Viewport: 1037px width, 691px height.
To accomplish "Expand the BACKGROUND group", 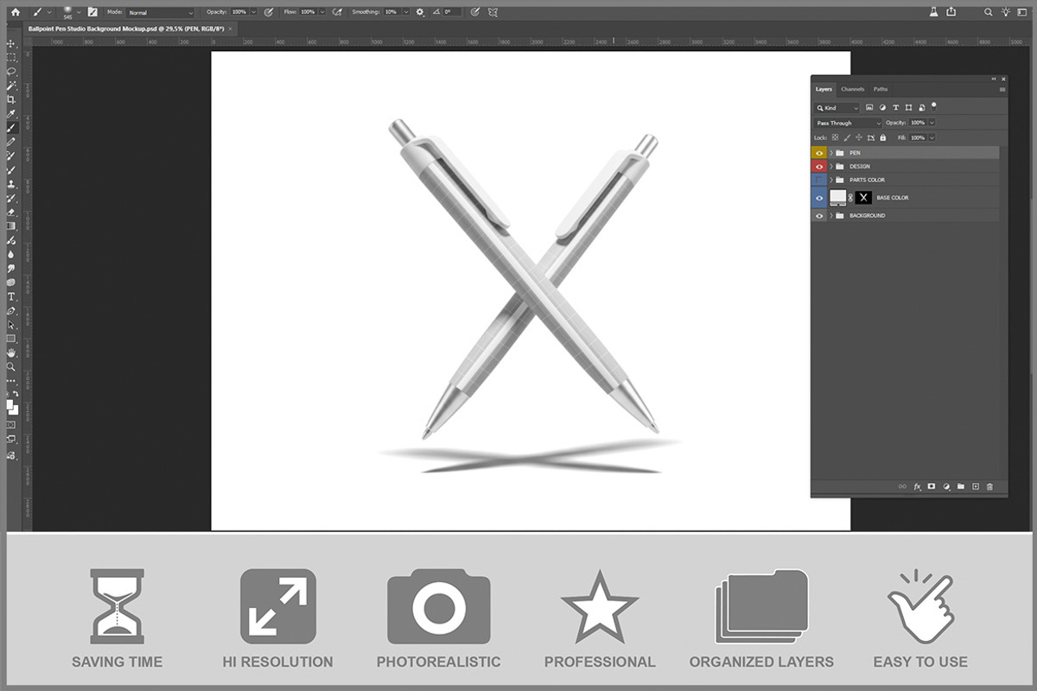I will tap(831, 216).
